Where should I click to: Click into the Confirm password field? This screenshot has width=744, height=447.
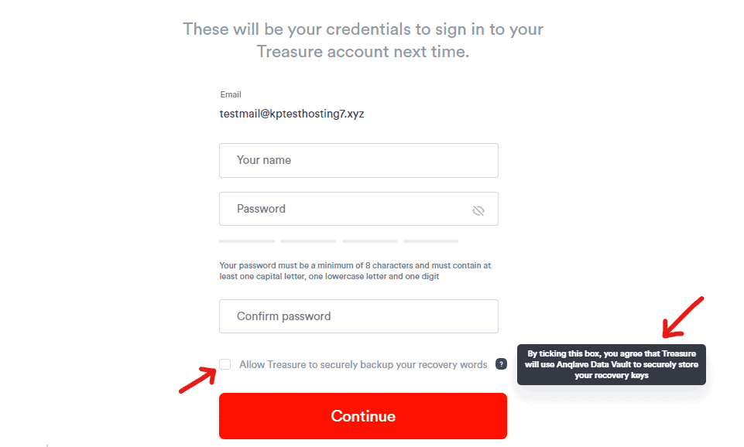[358, 316]
